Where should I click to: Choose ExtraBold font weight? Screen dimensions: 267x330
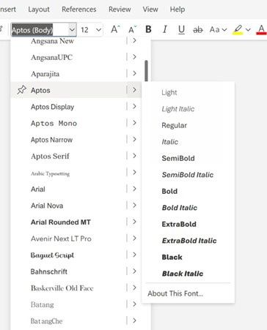pos(179,224)
